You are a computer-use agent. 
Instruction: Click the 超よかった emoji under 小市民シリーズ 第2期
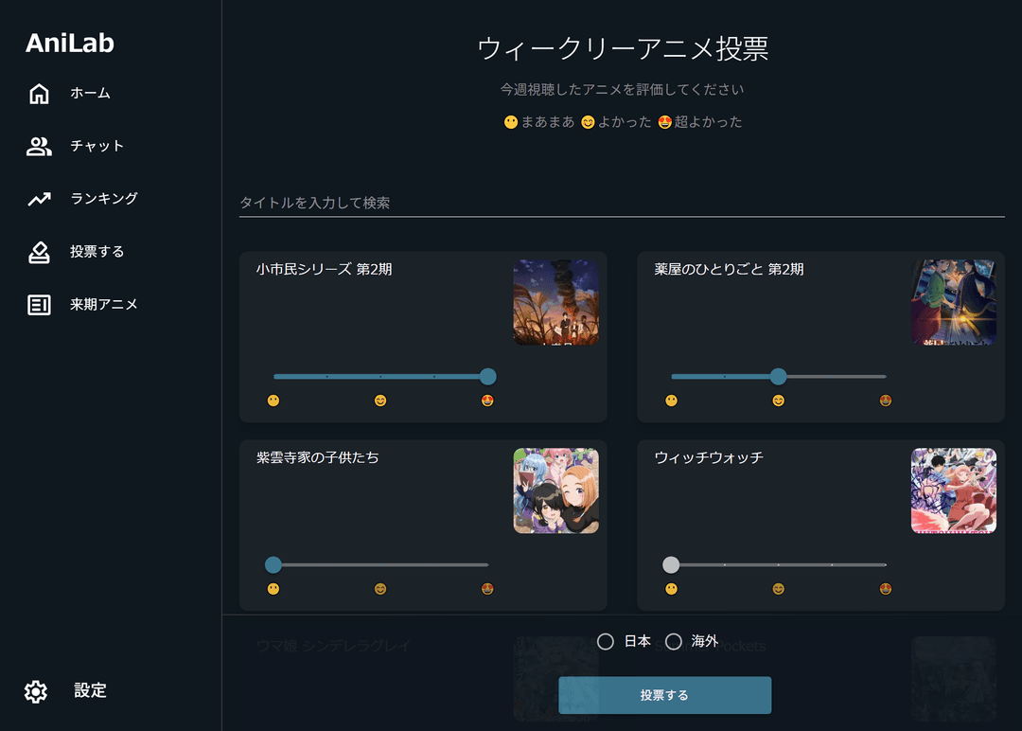[486, 401]
